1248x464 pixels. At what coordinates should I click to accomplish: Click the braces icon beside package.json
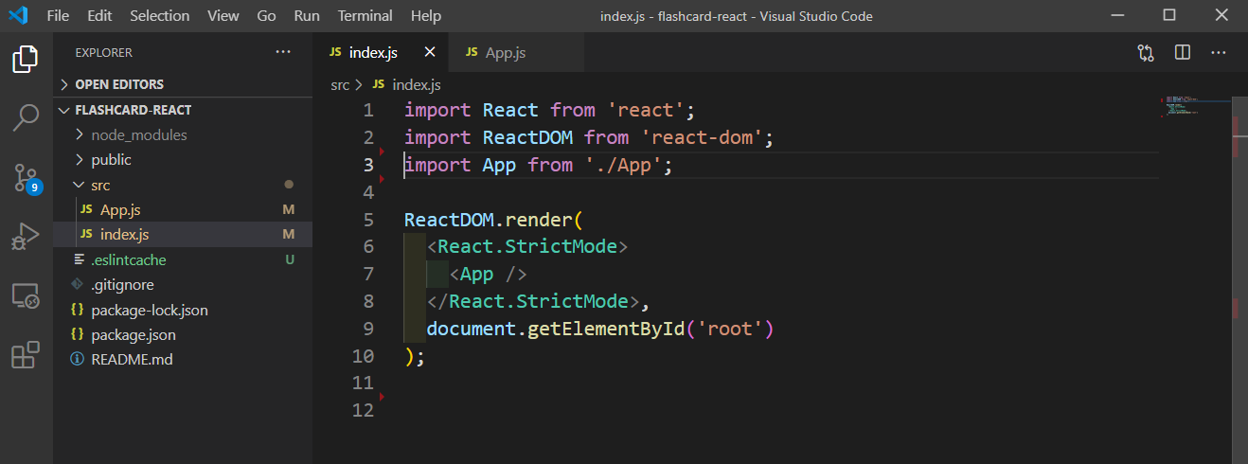click(x=77, y=335)
